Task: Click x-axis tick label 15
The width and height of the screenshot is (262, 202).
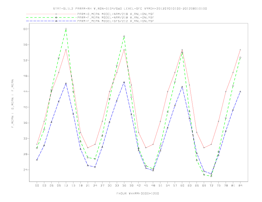Action: coord(73,185)
